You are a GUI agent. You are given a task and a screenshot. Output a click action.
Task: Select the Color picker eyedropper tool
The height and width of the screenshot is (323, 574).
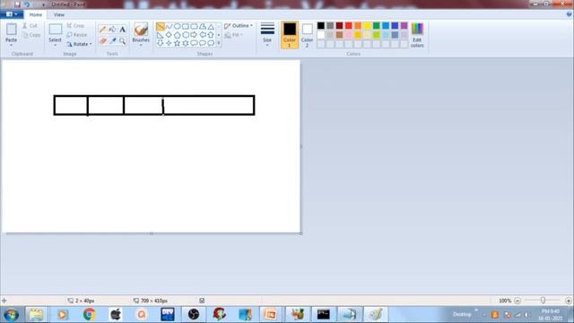pos(113,40)
